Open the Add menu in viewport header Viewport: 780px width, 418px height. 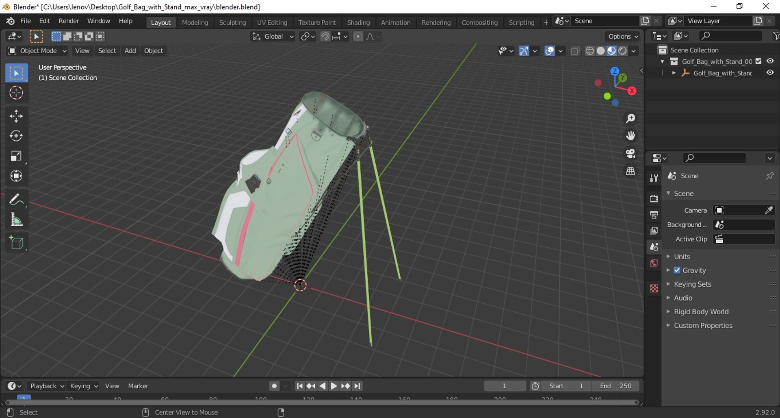tap(130, 51)
